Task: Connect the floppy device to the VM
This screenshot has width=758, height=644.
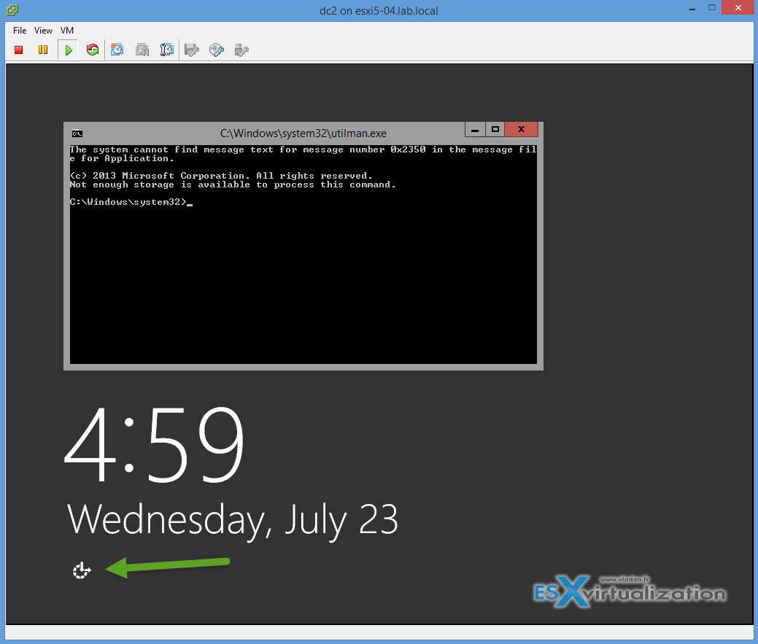Action: [191, 49]
